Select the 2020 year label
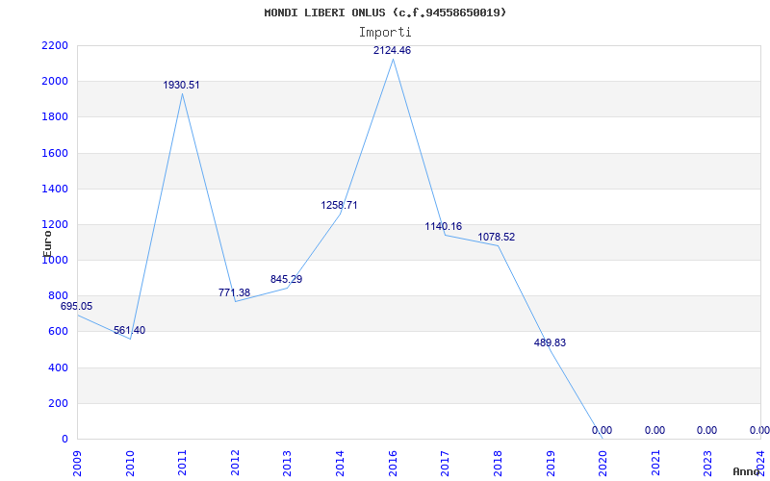The image size is (770, 481). tap(603, 464)
